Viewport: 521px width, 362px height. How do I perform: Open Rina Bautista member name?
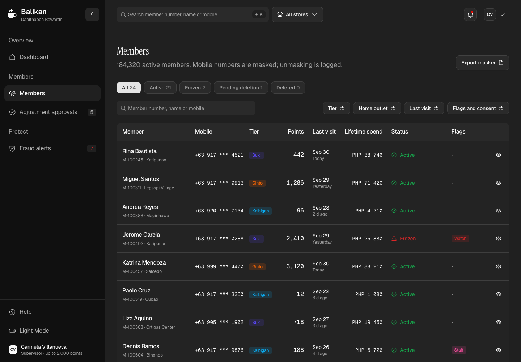139,151
